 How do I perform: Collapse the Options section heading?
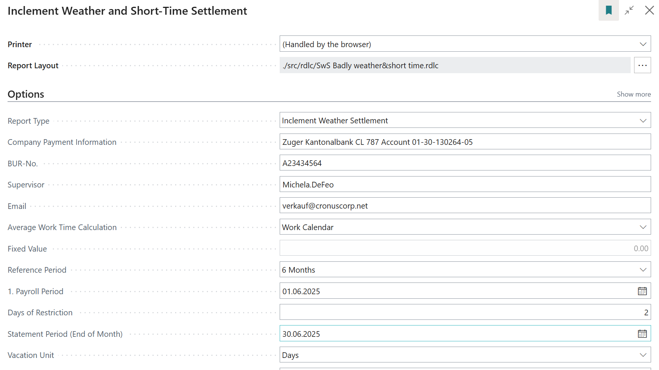point(26,94)
